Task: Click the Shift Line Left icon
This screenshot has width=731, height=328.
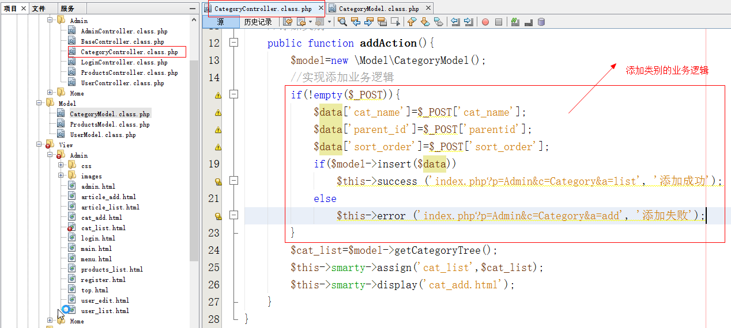Action: (455, 22)
